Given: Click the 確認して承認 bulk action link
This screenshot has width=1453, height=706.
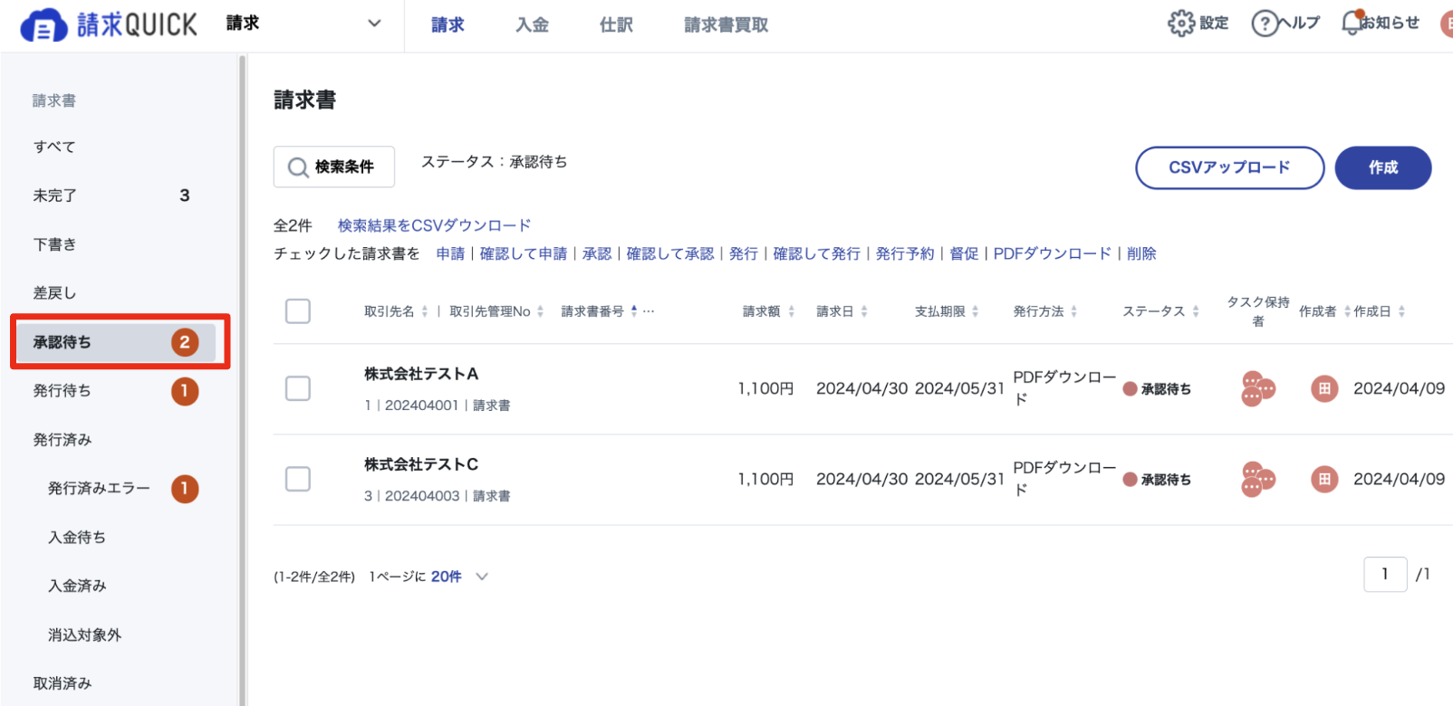Looking at the screenshot, I should point(670,253).
